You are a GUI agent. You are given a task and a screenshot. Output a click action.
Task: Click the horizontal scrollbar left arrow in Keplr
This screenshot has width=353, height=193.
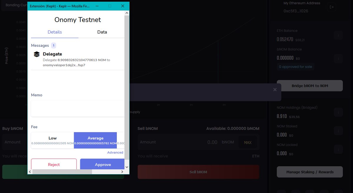tap(30, 172)
